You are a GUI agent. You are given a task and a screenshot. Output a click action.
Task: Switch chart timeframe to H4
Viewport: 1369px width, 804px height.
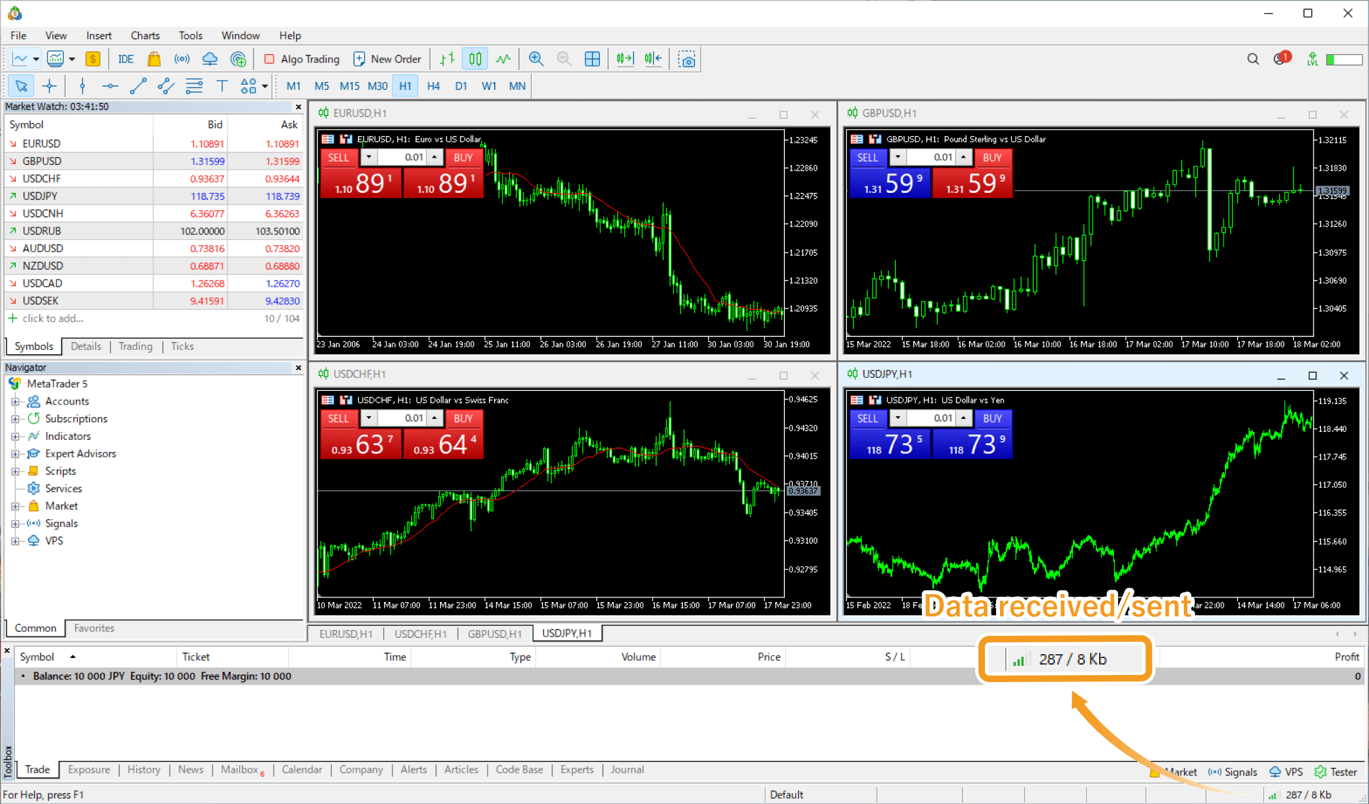[433, 86]
